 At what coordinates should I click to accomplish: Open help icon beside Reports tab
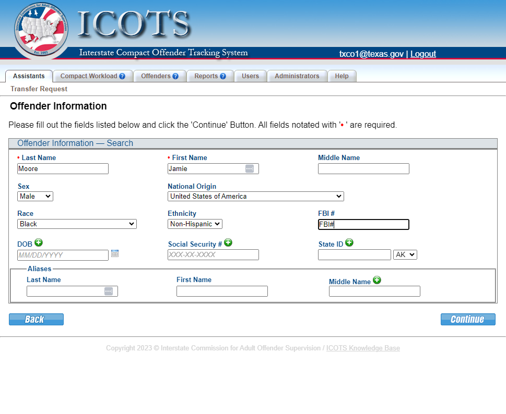[x=222, y=76]
